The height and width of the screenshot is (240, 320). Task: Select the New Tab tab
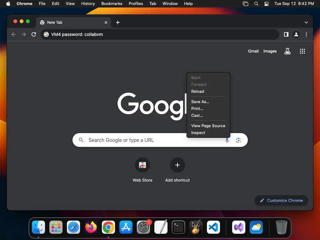click(x=73, y=22)
